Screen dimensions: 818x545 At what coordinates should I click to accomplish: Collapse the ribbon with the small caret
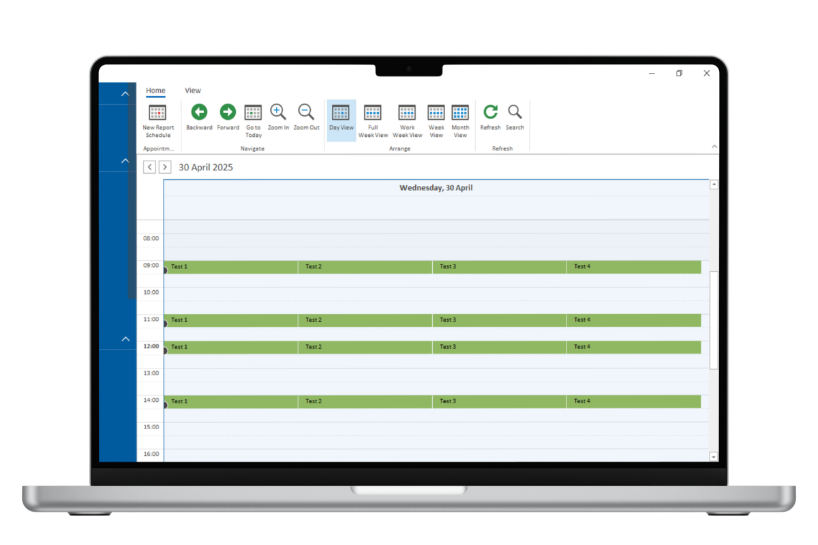click(714, 146)
